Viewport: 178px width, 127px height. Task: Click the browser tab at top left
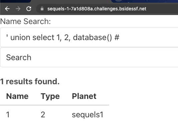[15, 1]
